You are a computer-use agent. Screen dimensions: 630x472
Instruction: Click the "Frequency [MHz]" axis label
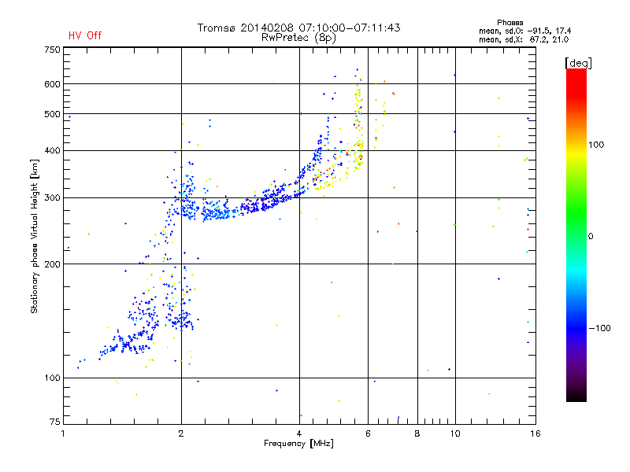(x=298, y=444)
